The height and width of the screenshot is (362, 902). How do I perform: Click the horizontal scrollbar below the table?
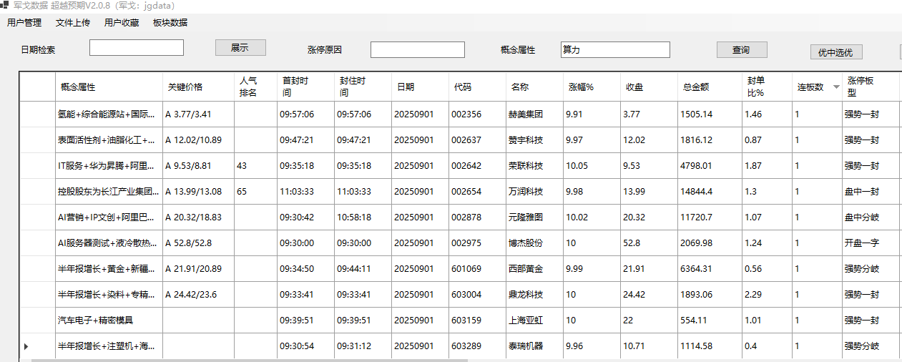click(x=429, y=360)
